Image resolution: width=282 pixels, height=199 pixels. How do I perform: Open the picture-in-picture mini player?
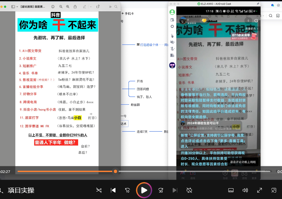pyautogui.click(x=274, y=190)
